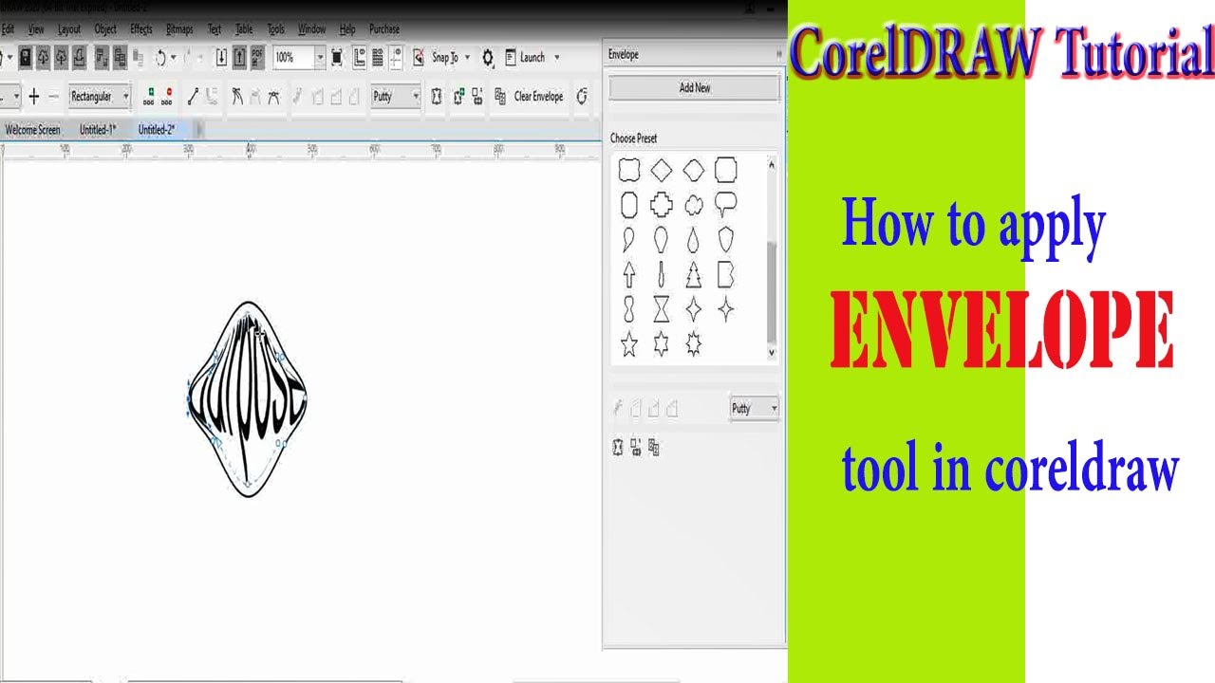The height and width of the screenshot is (683, 1215).
Task: Switch to the Untitled-1 document tab
Action: click(x=98, y=130)
